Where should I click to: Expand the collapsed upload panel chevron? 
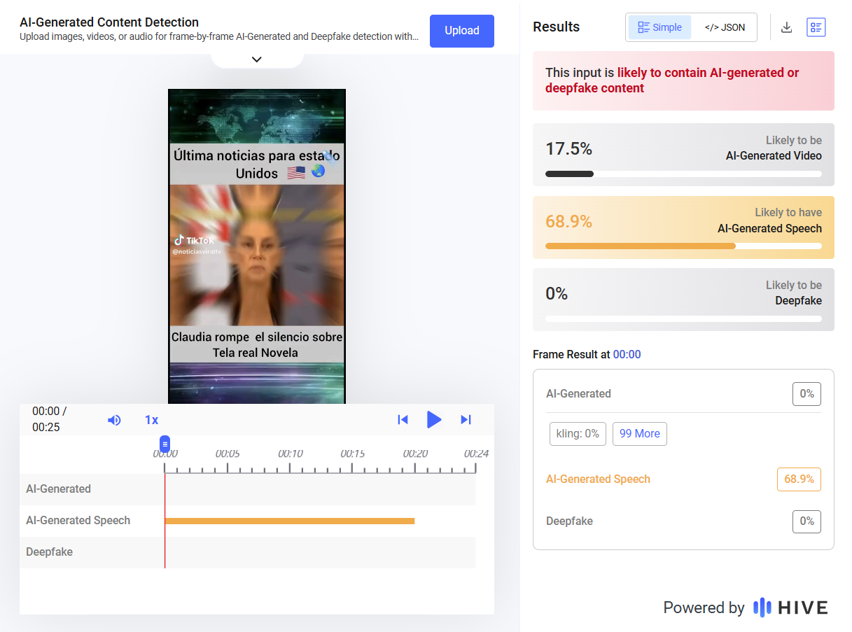pos(257,59)
